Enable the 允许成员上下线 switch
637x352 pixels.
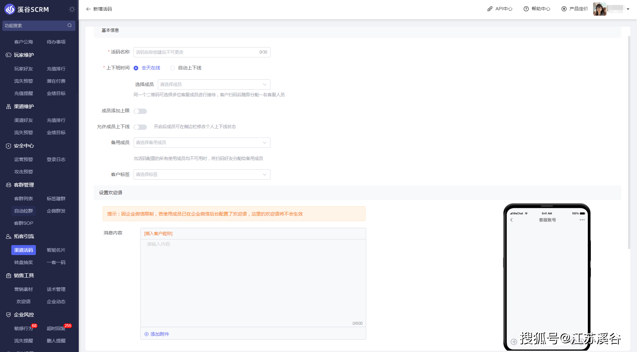pyautogui.click(x=140, y=127)
